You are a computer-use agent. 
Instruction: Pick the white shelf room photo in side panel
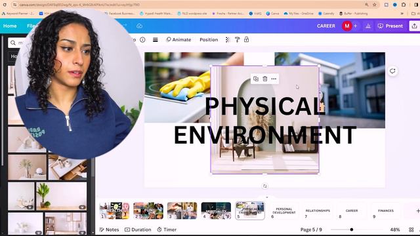66,224
